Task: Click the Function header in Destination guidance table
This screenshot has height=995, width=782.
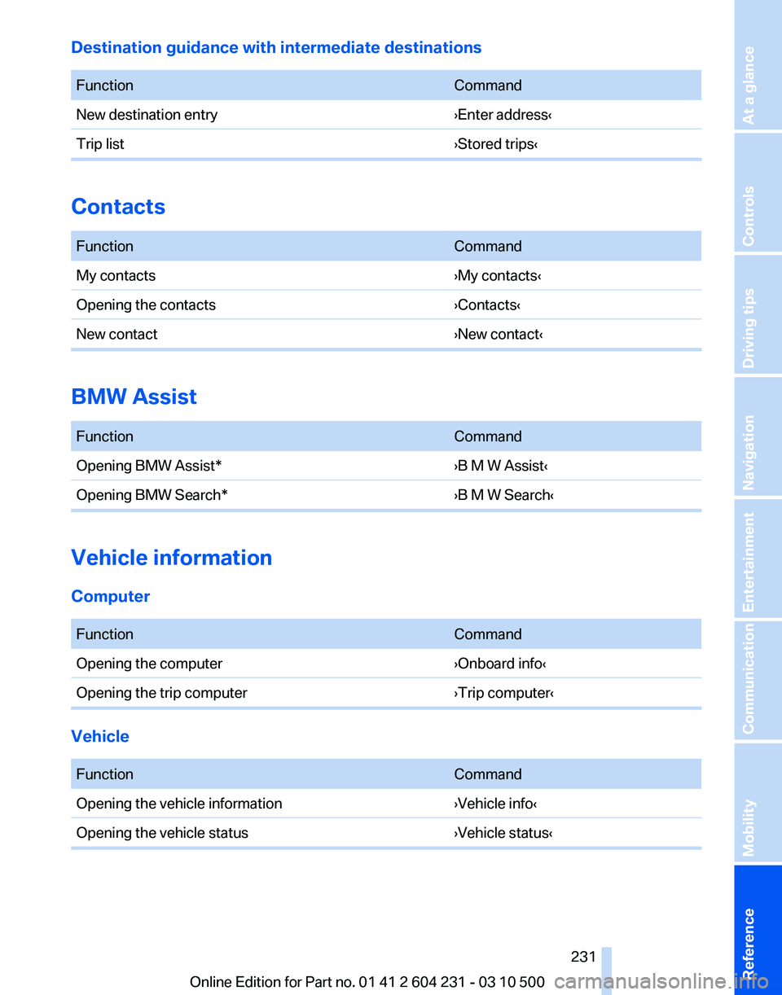Action: [x=104, y=85]
